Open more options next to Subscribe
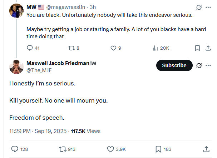 pos(208,65)
